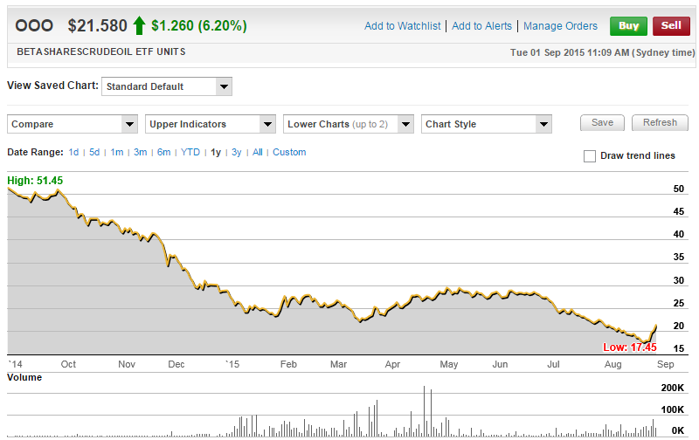
Task: Click the green Buy button
Action: [x=628, y=25]
